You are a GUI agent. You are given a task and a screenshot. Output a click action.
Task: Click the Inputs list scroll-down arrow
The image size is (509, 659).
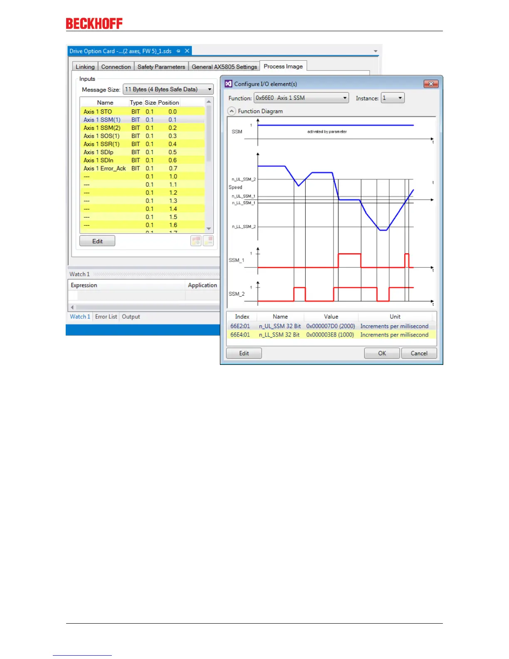(x=209, y=229)
